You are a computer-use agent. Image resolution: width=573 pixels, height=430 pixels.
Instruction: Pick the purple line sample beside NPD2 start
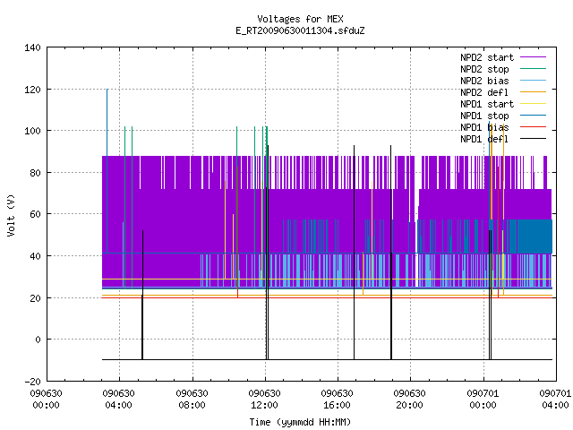point(534,57)
